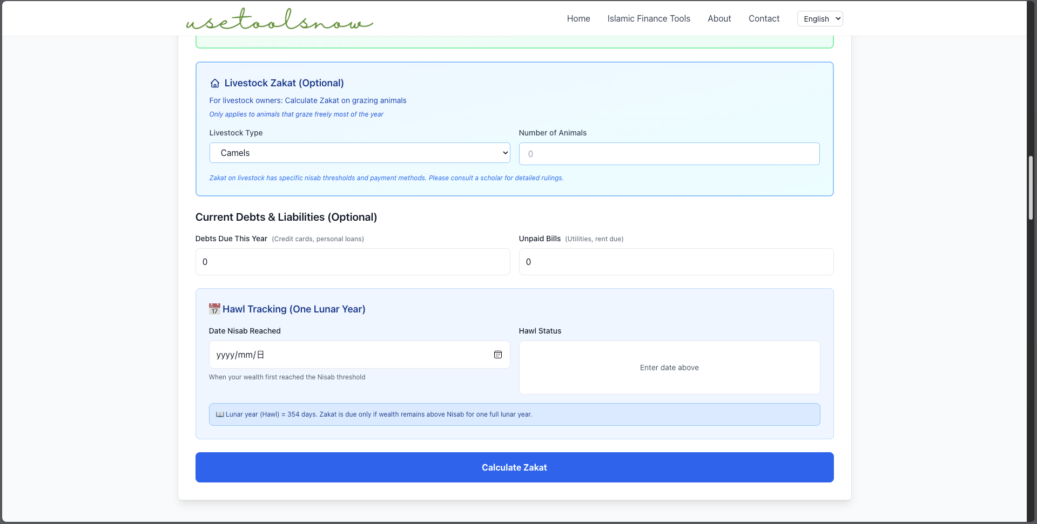Open the English language selector
Screen dimensions: 1037x524
819,19
